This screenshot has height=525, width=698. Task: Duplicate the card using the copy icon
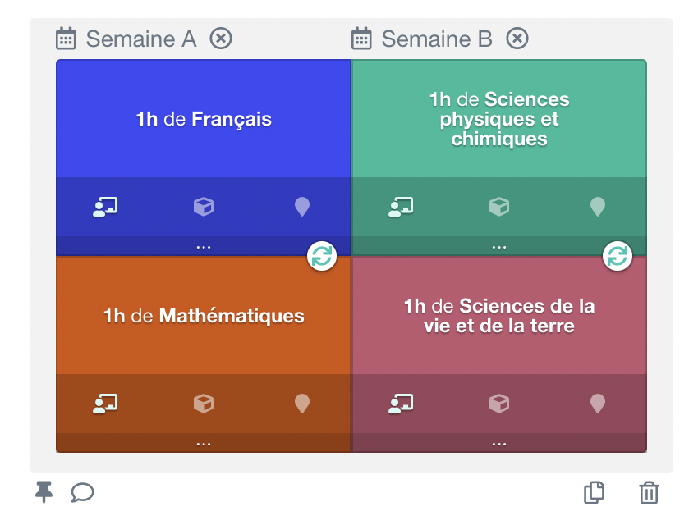(x=595, y=493)
